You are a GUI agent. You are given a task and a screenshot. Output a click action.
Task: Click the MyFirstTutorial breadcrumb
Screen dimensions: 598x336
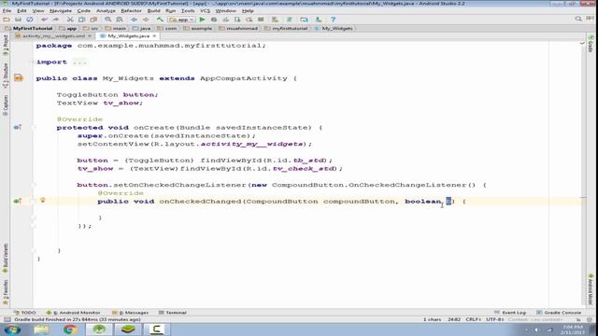pyautogui.click(x=29, y=28)
